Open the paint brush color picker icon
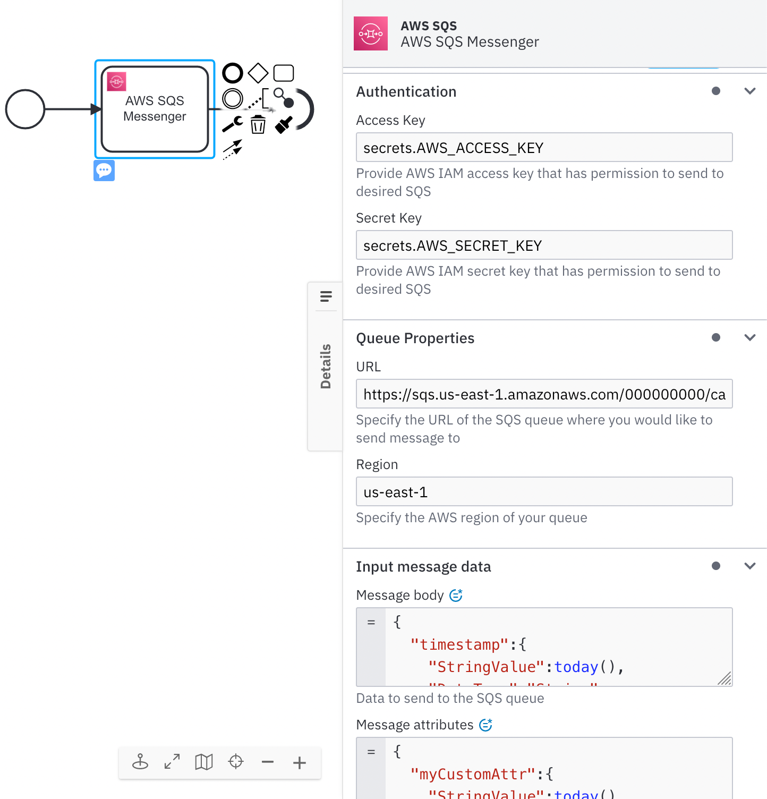 tap(284, 125)
